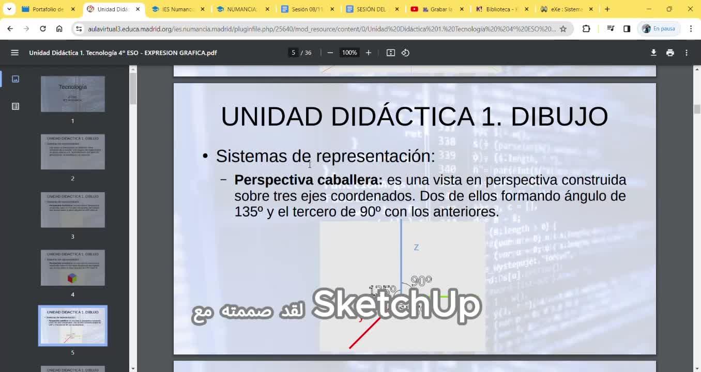
Task: Open the PDF viewer sidebar menu
Action: point(14,53)
